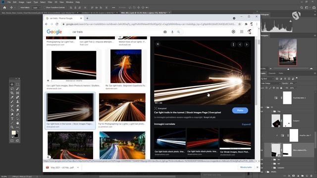This screenshot has height=178, width=317.
Task: Toggle visibility of the bottom PROPS group
Action: pyautogui.click(x=262, y=172)
